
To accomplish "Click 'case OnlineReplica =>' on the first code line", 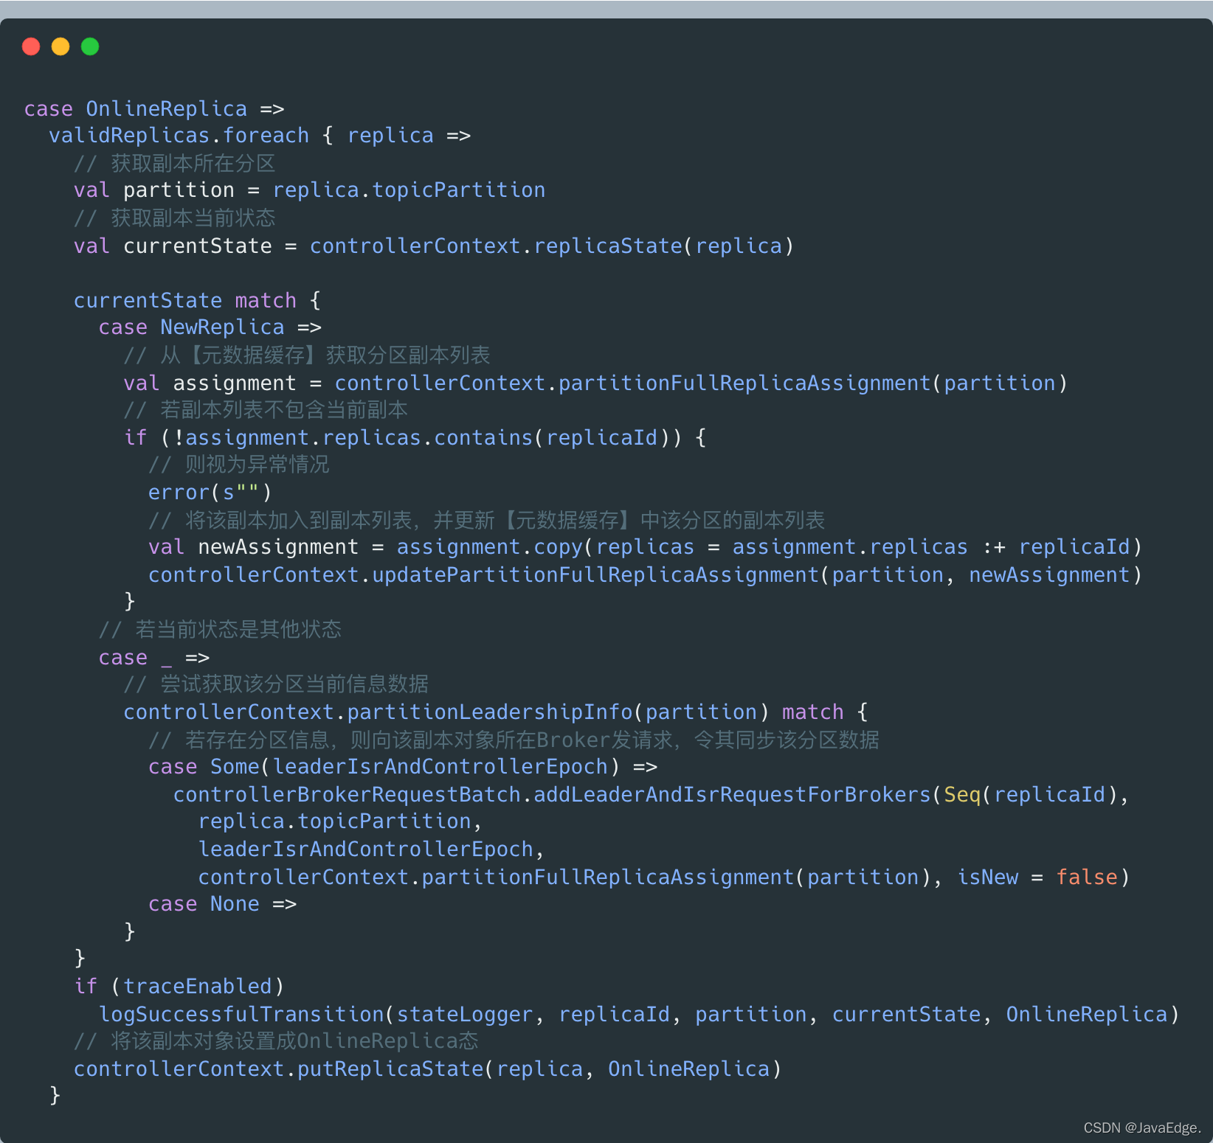I will pos(154,108).
